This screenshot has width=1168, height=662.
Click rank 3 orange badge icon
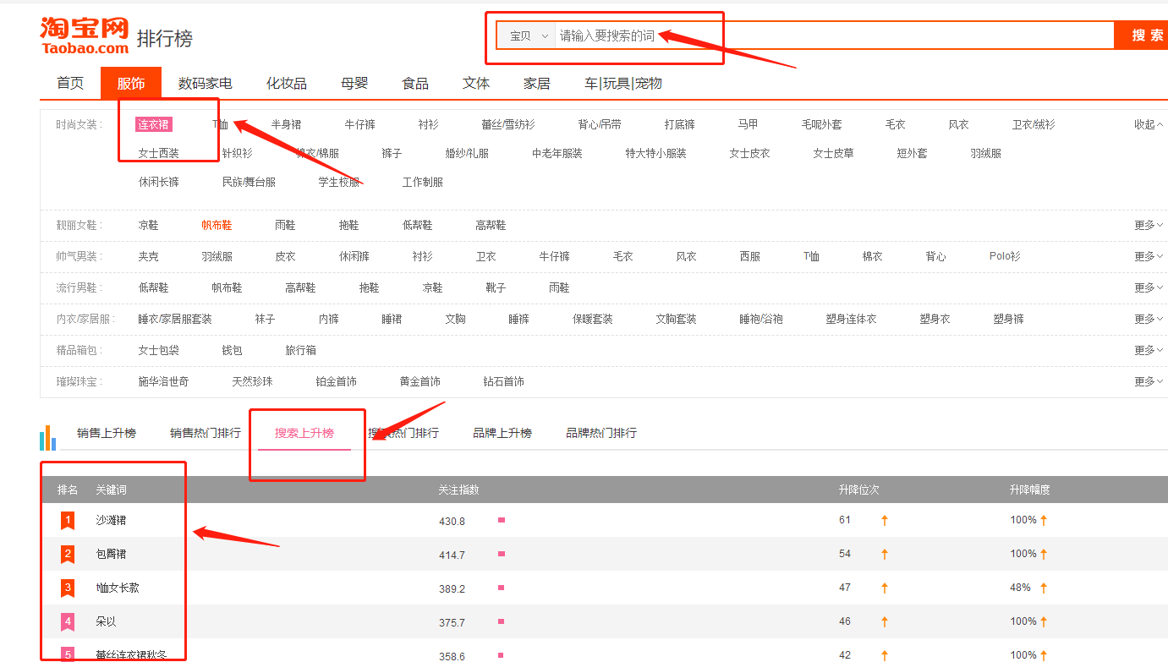(68, 588)
